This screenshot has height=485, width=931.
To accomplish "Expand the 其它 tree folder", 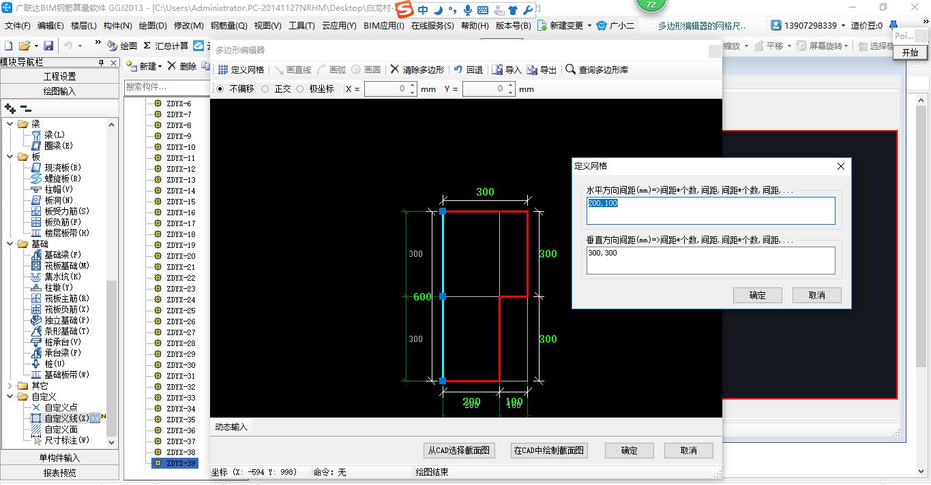I will coord(10,386).
